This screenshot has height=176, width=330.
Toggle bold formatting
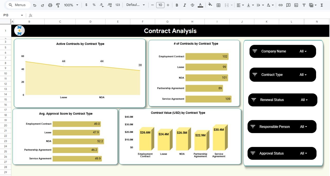click(x=177, y=5)
